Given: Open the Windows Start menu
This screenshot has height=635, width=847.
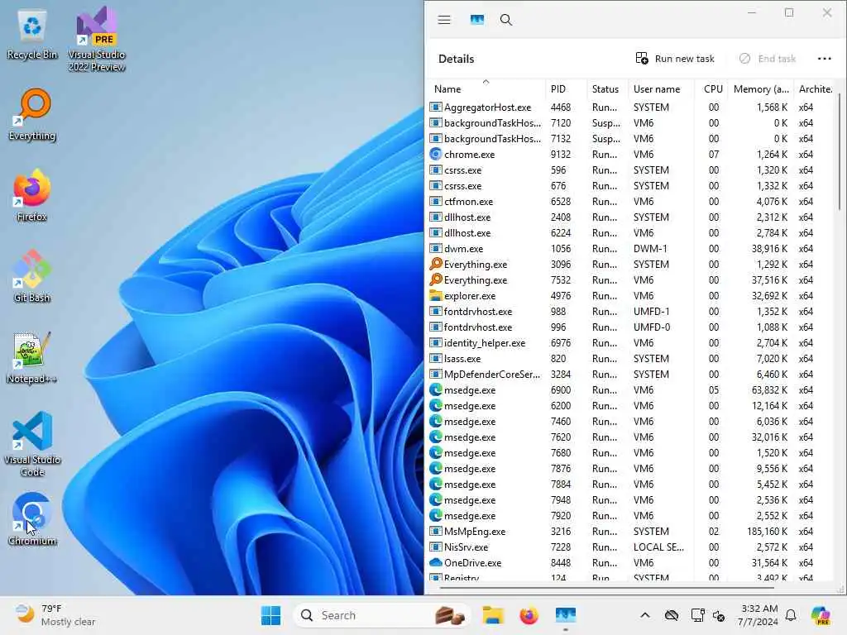Looking at the screenshot, I should pyautogui.click(x=270, y=615).
